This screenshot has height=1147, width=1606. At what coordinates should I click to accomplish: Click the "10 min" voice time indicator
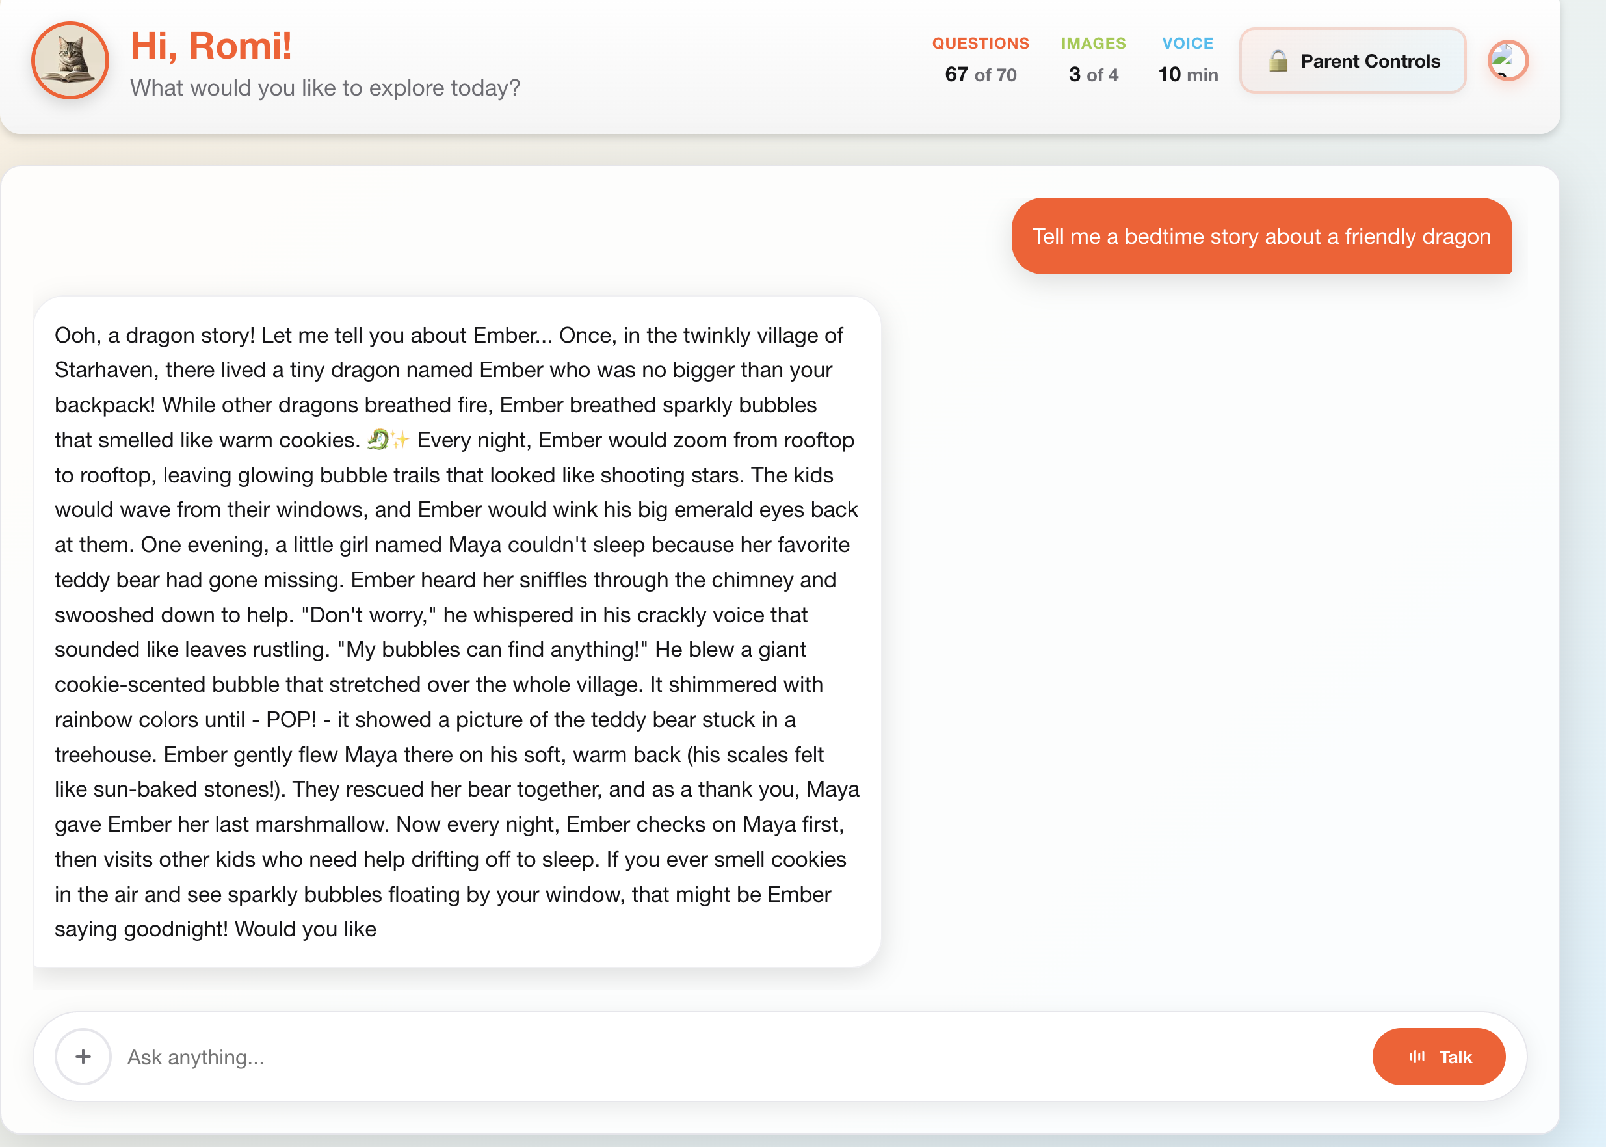tap(1187, 74)
